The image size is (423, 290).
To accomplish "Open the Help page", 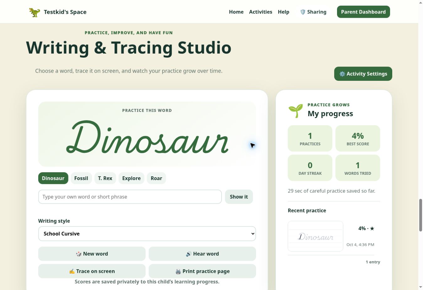I will pyautogui.click(x=284, y=12).
